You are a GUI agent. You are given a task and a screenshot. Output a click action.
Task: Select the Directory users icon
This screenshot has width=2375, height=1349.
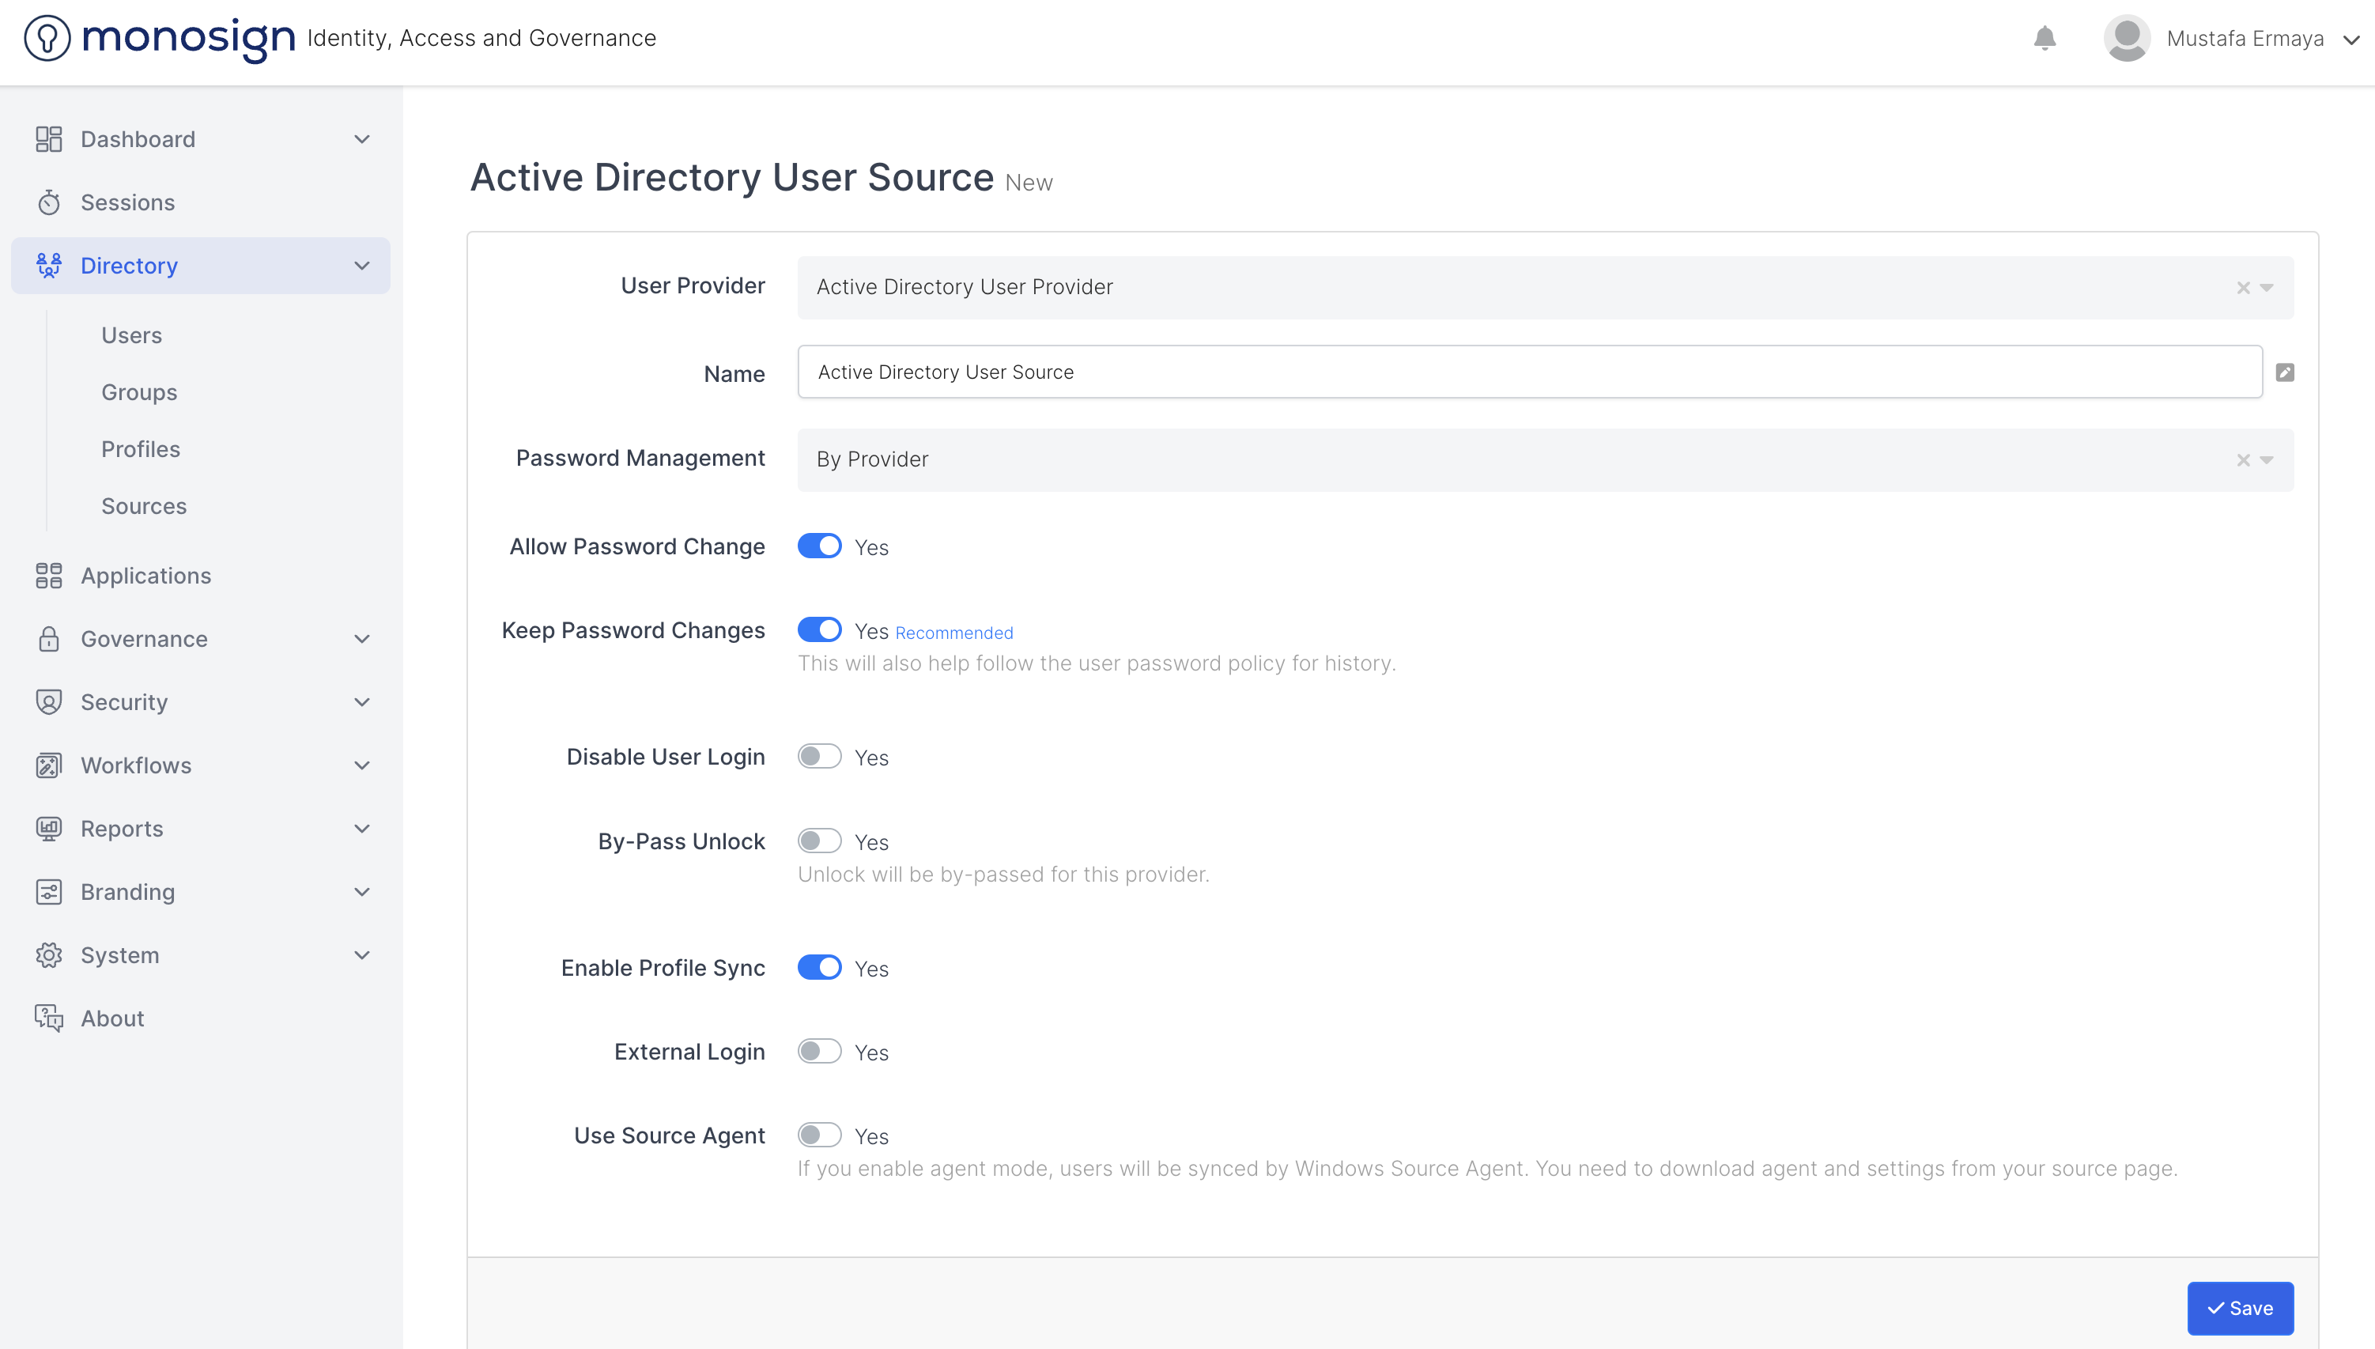click(x=48, y=266)
